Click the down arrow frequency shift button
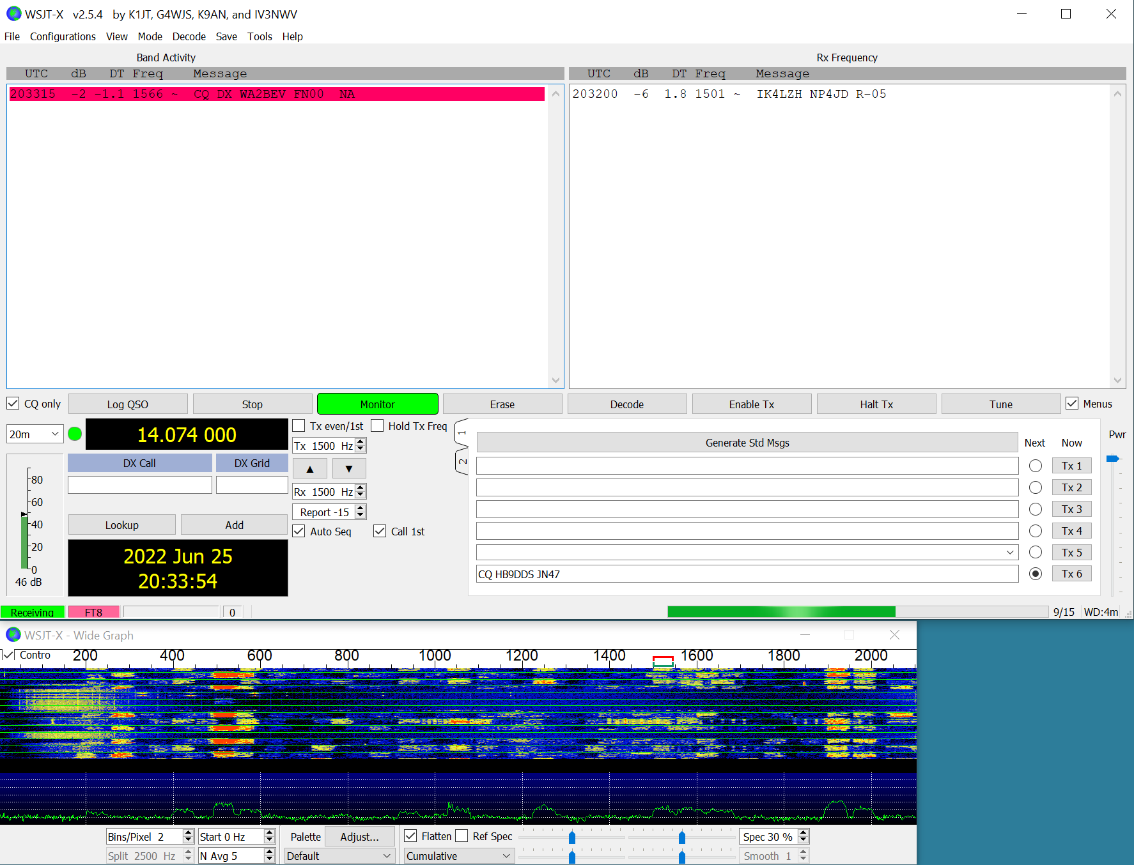Viewport: 1134px width, 865px height. 349,469
